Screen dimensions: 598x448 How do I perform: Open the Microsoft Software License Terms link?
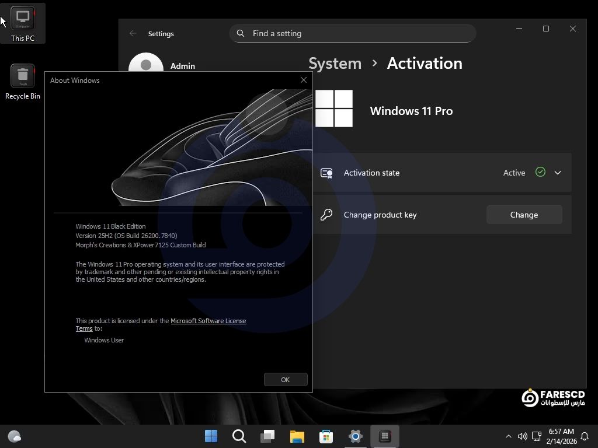[x=208, y=321]
